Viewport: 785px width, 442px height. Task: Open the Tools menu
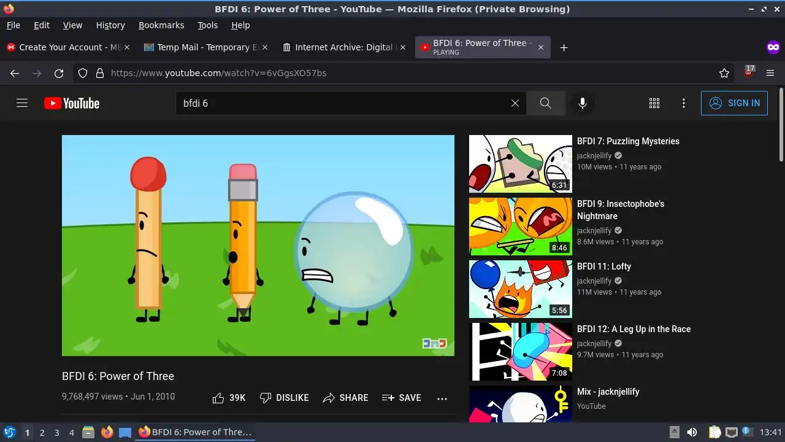click(207, 25)
